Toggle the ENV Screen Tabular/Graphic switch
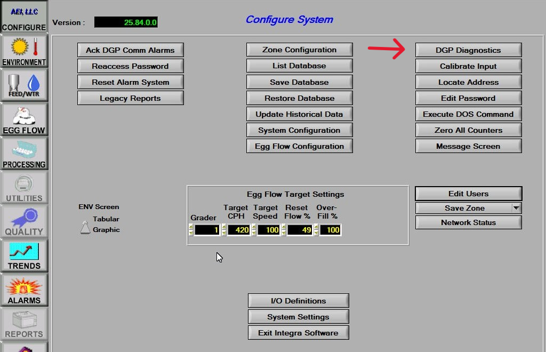 pyautogui.click(x=85, y=227)
